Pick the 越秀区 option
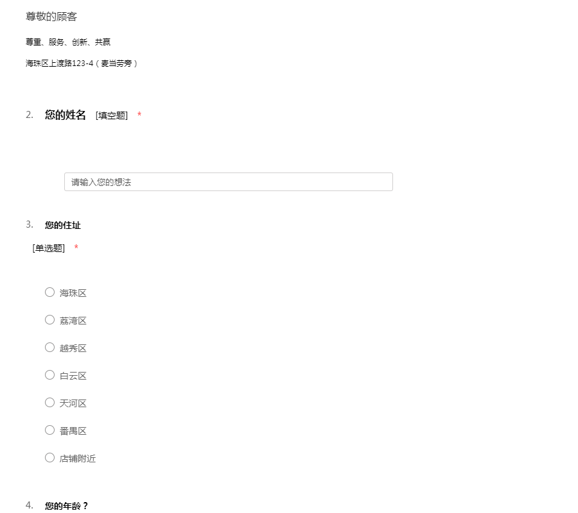Screen dimensions: 578x513 pyautogui.click(x=49, y=348)
